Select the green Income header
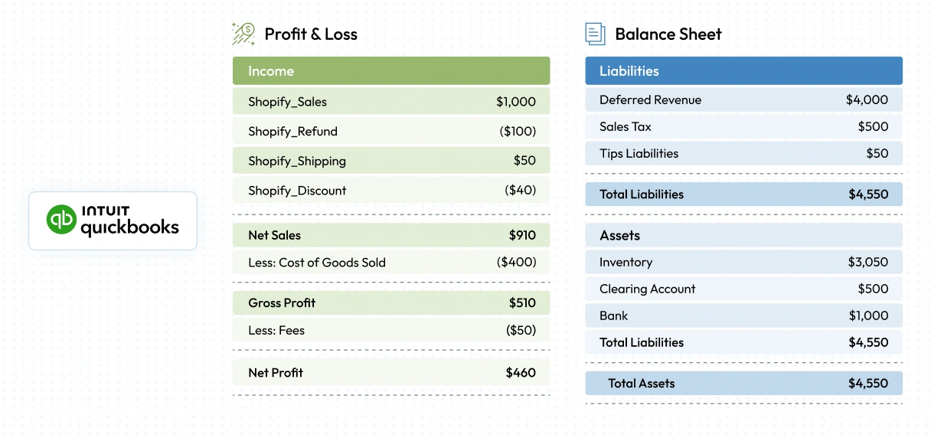This screenshot has width=931, height=438. pyautogui.click(x=390, y=70)
